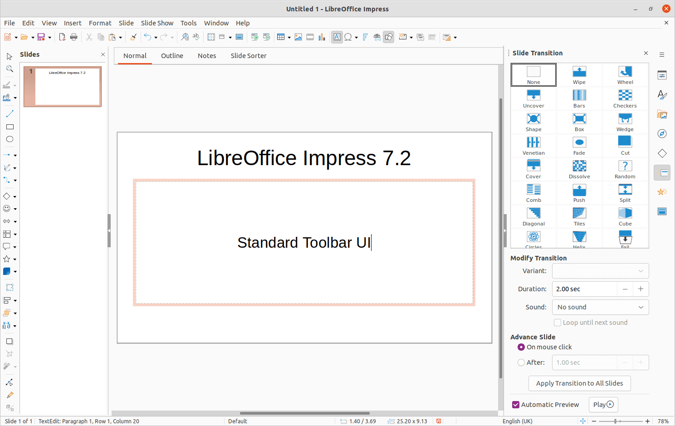The image size is (675, 426).
Task: Open the Format menu
Action: (100, 23)
